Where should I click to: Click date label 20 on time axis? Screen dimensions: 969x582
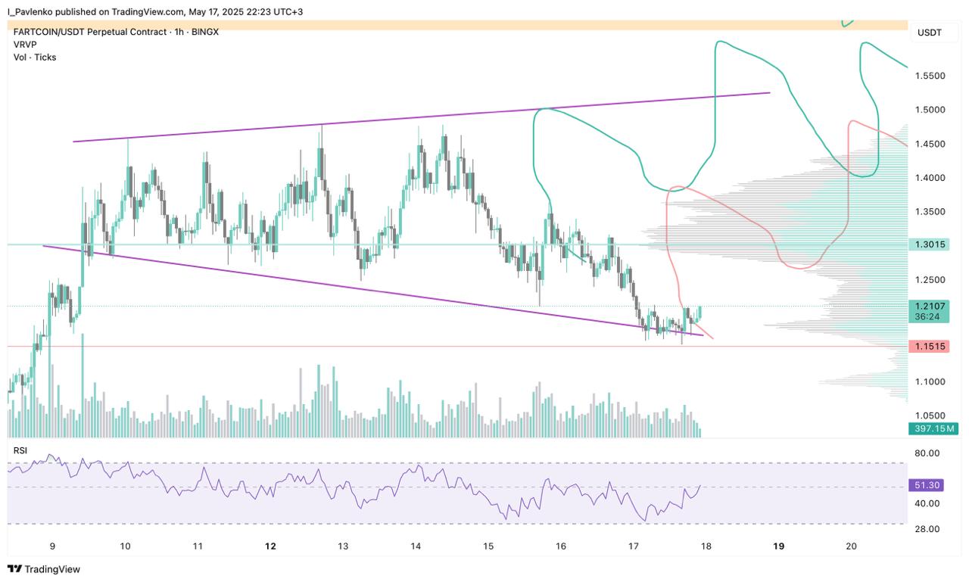point(852,546)
